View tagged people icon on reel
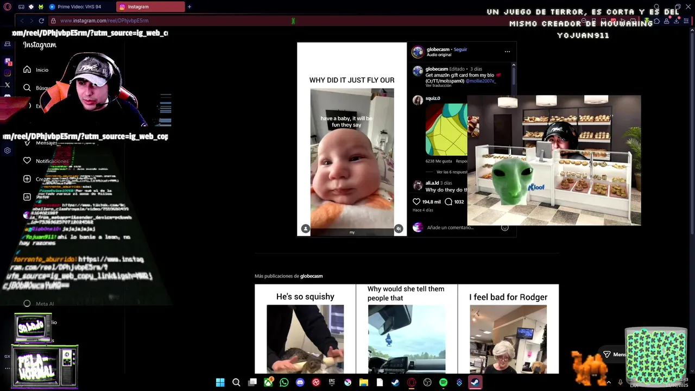 [306, 229]
